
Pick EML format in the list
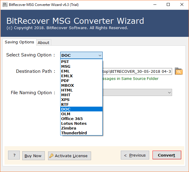click(x=81, y=71)
